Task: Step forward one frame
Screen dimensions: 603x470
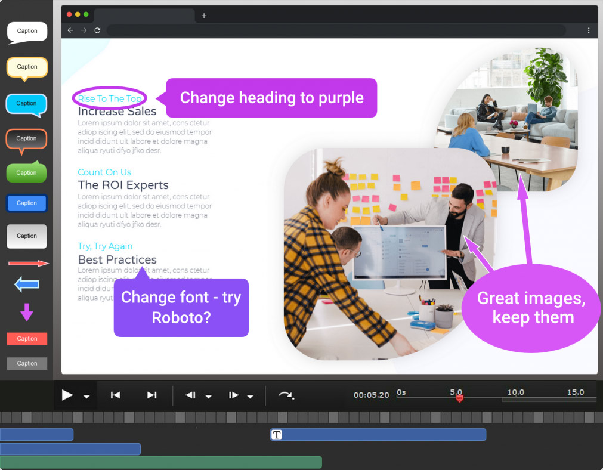Action: 234,395
